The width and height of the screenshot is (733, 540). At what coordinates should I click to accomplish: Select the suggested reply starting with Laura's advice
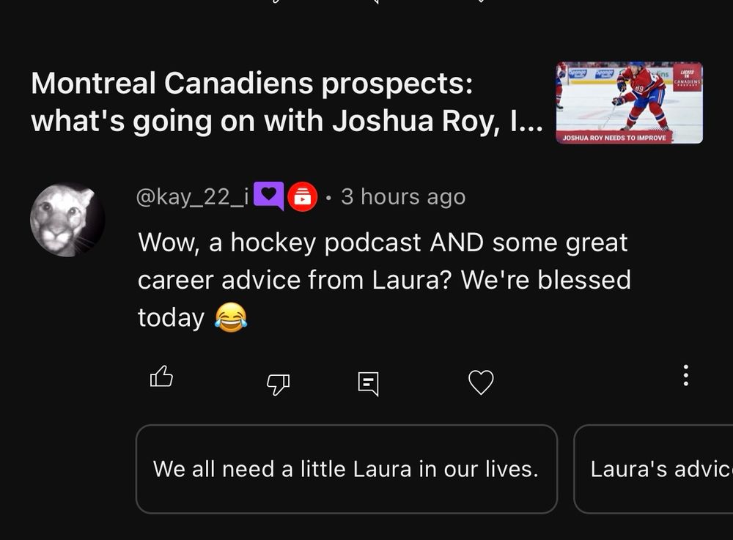coord(658,468)
